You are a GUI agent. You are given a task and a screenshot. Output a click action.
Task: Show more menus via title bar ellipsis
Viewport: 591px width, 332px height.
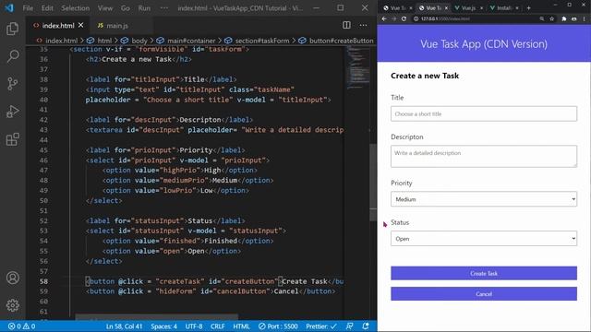(x=164, y=8)
